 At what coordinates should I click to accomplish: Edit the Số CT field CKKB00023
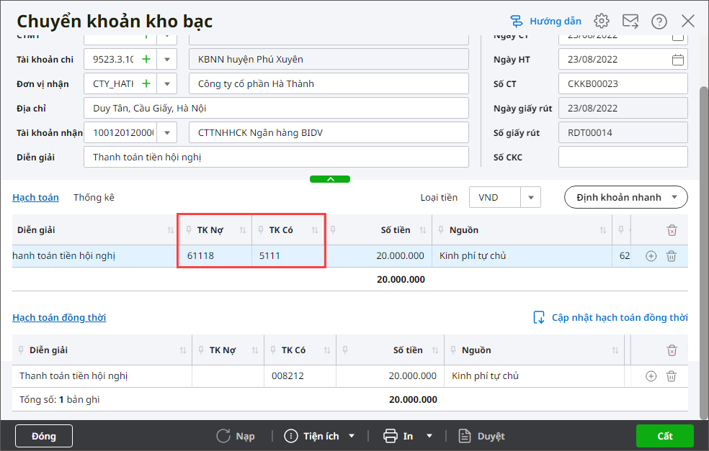pos(623,83)
